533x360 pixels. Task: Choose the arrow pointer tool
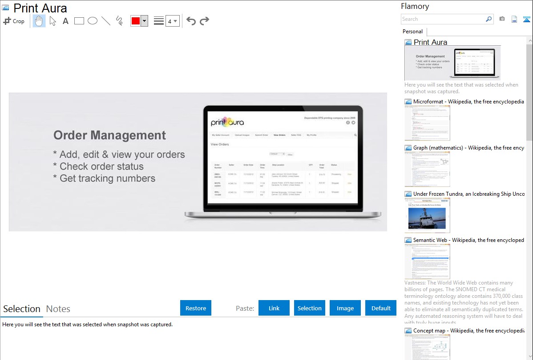tap(52, 21)
